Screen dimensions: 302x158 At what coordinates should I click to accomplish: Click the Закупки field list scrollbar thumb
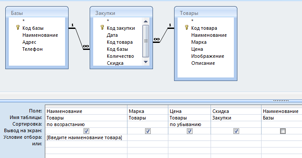pyautogui.click(x=146, y=41)
